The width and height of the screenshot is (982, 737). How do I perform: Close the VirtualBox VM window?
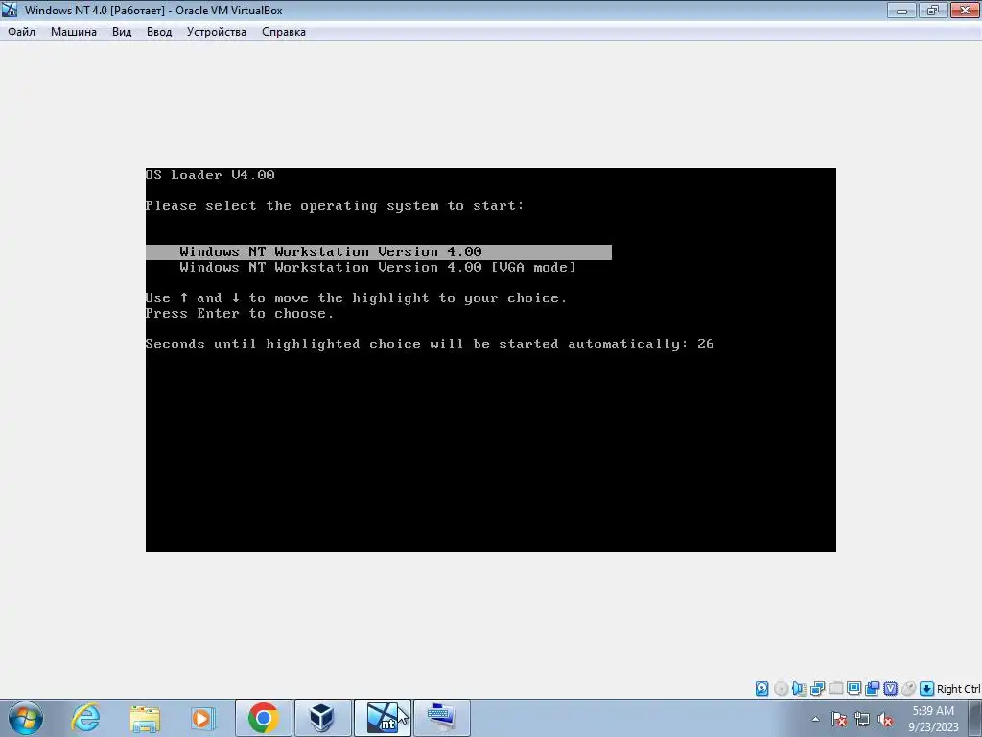tap(965, 10)
